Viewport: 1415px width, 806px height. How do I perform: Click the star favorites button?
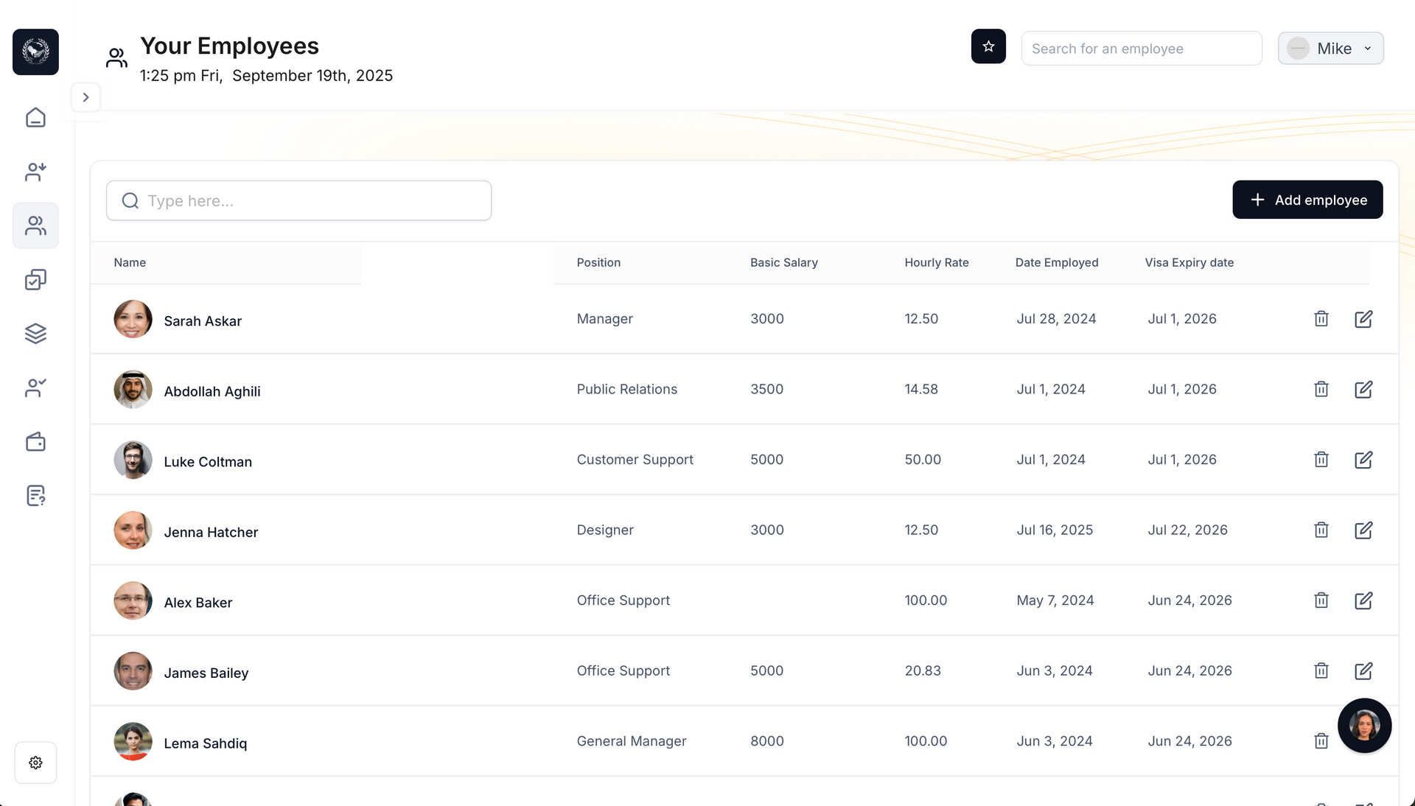tap(988, 46)
